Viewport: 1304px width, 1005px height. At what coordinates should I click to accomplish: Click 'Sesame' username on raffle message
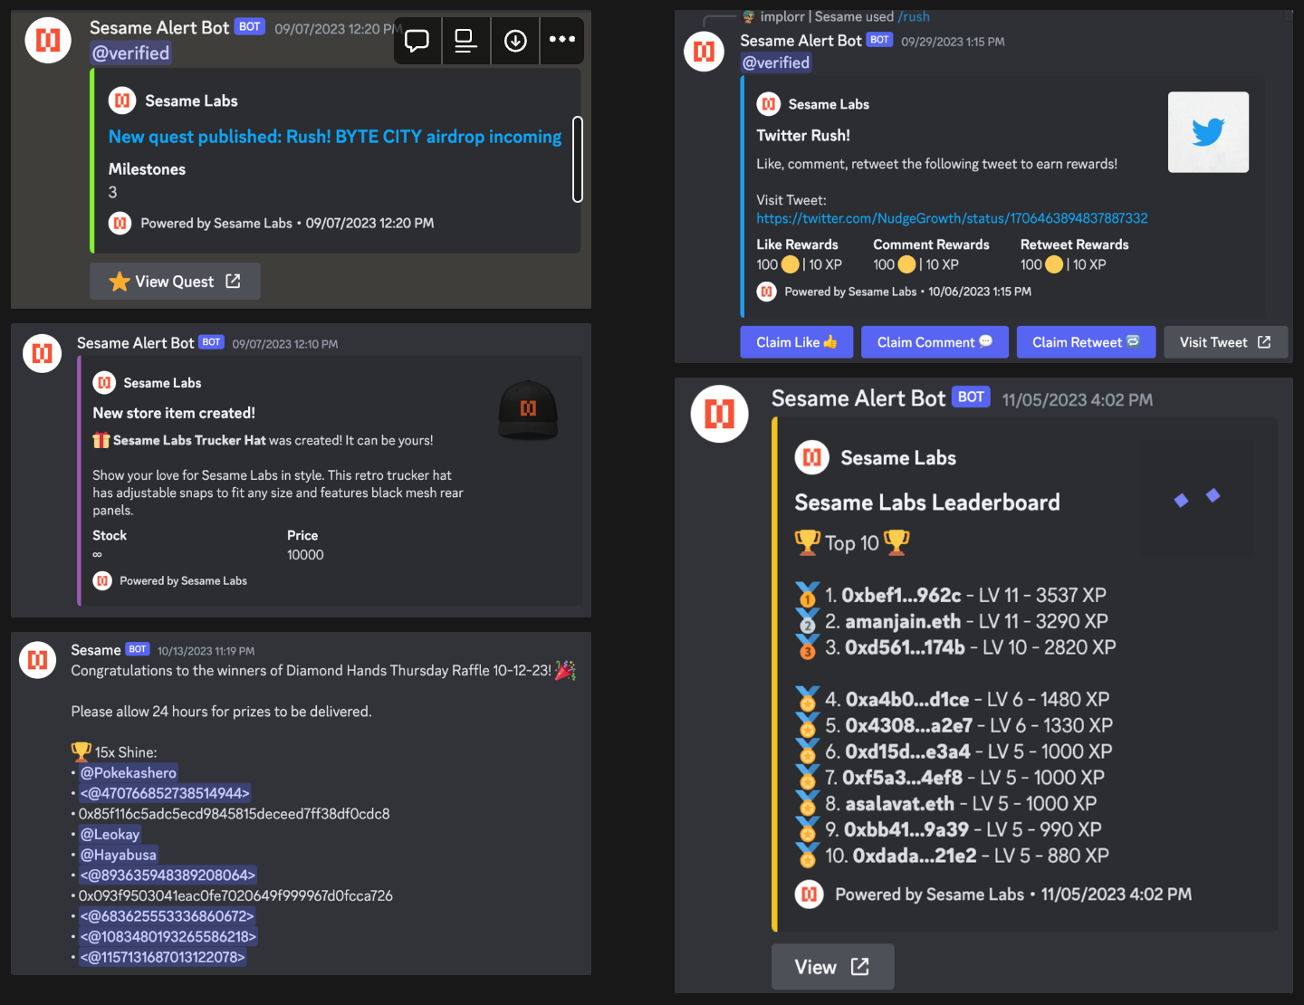[96, 650]
